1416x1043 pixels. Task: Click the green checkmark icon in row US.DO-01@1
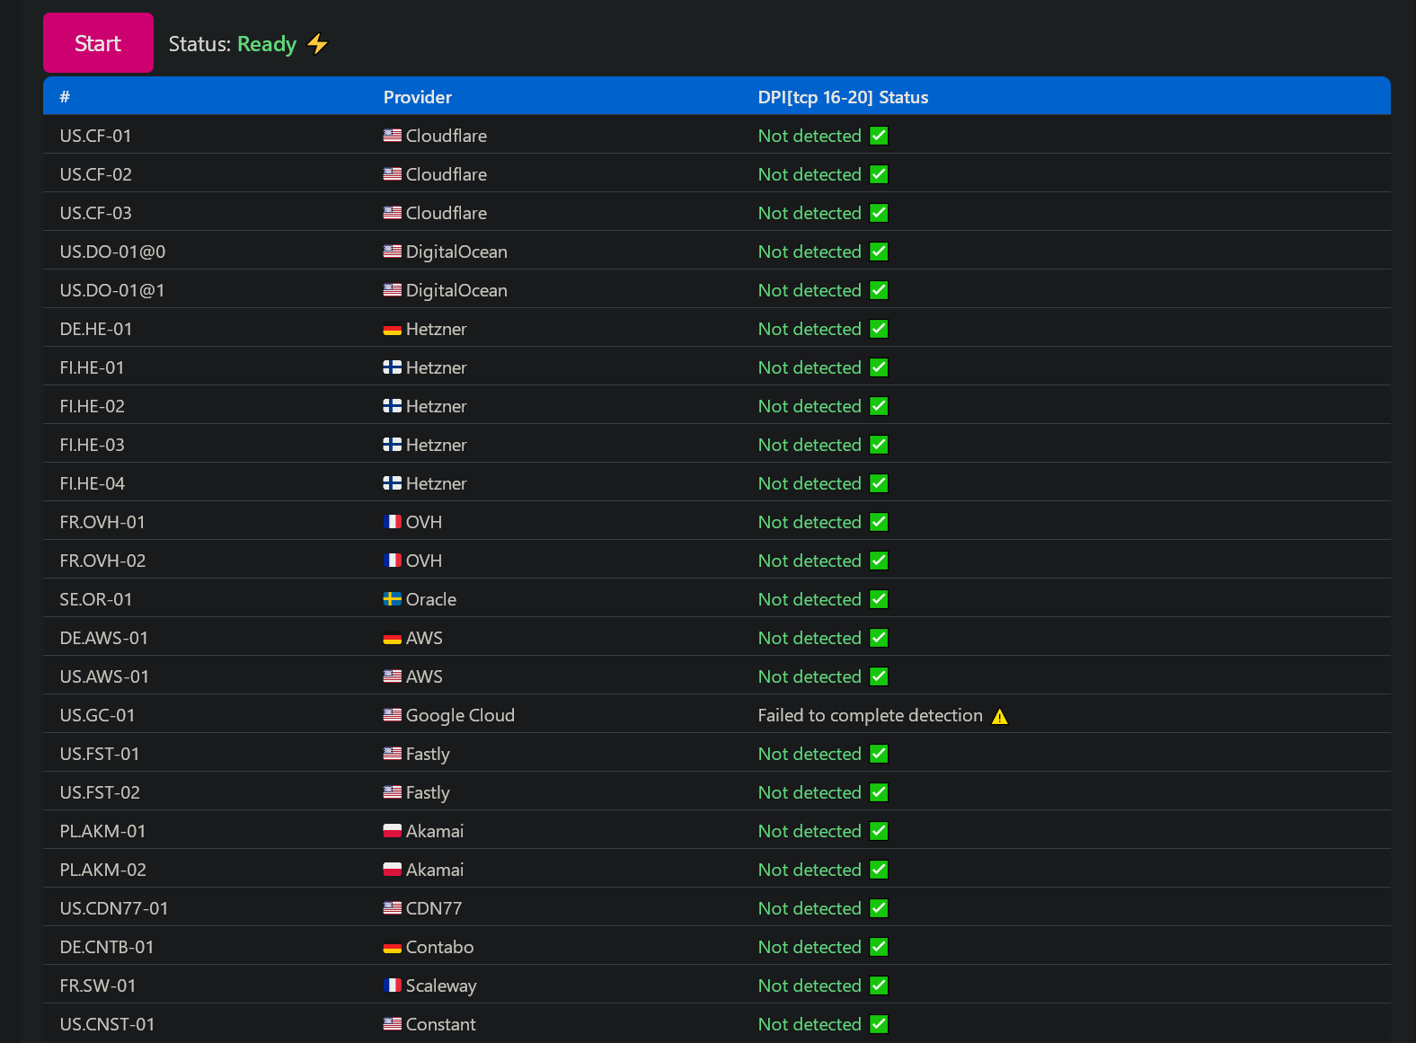click(879, 290)
